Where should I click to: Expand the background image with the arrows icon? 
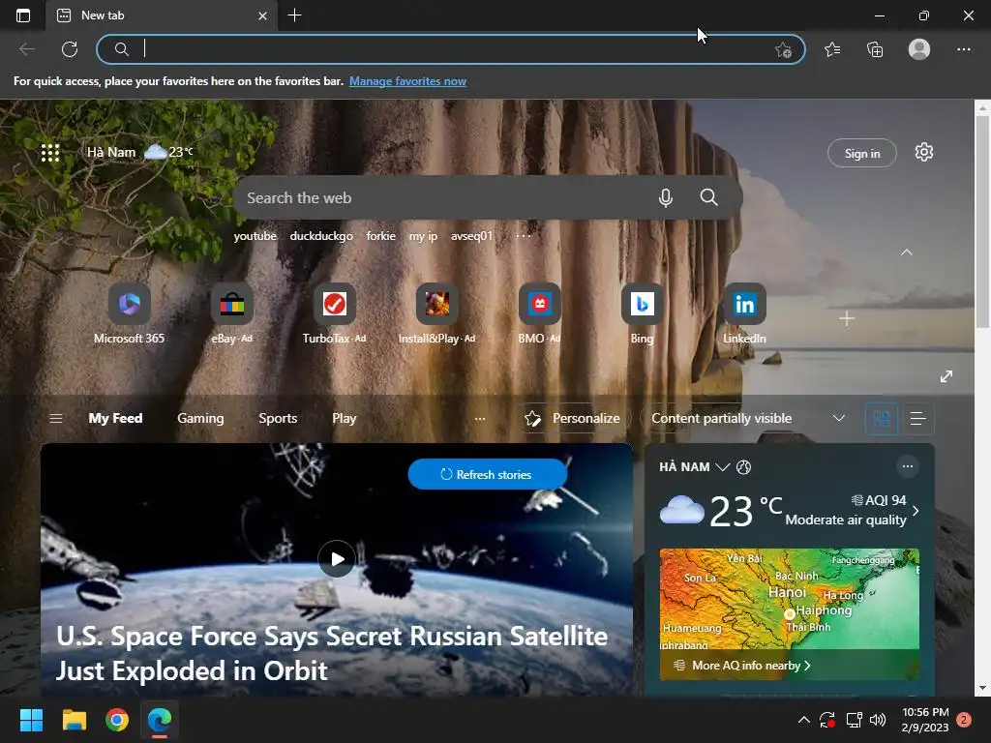pyautogui.click(x=946, y=376)
